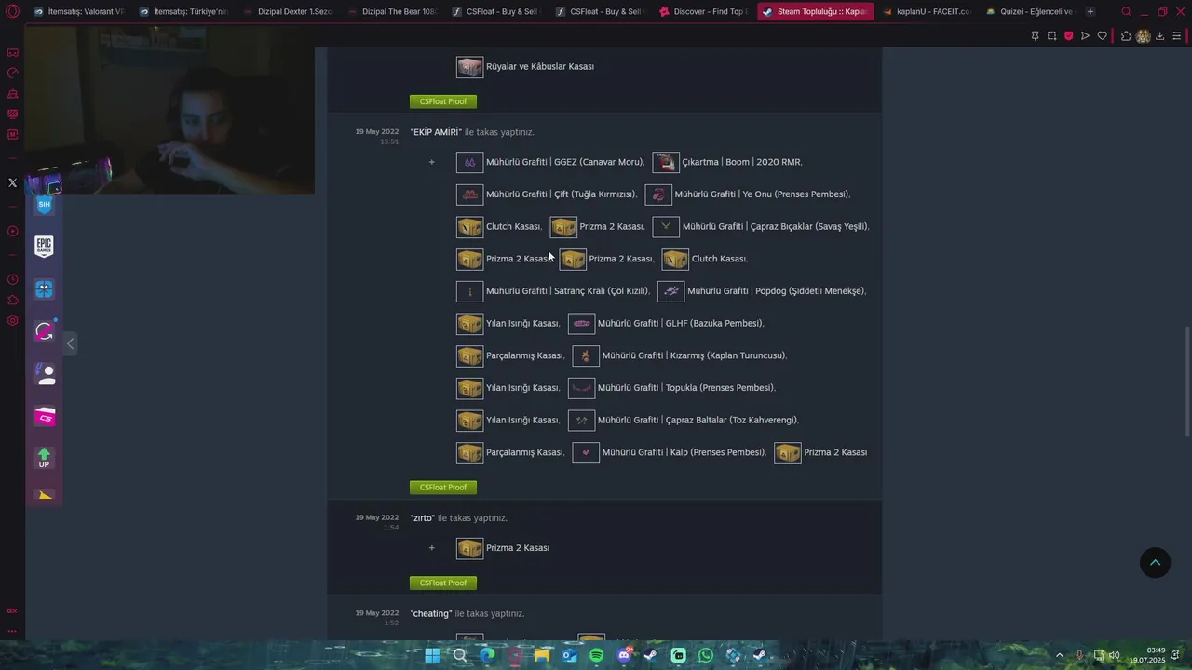Click CSFloat Proof below Rüyalar ve Kâbuslar Kasası
The image size is (1192, 670).
coord(443,101)
